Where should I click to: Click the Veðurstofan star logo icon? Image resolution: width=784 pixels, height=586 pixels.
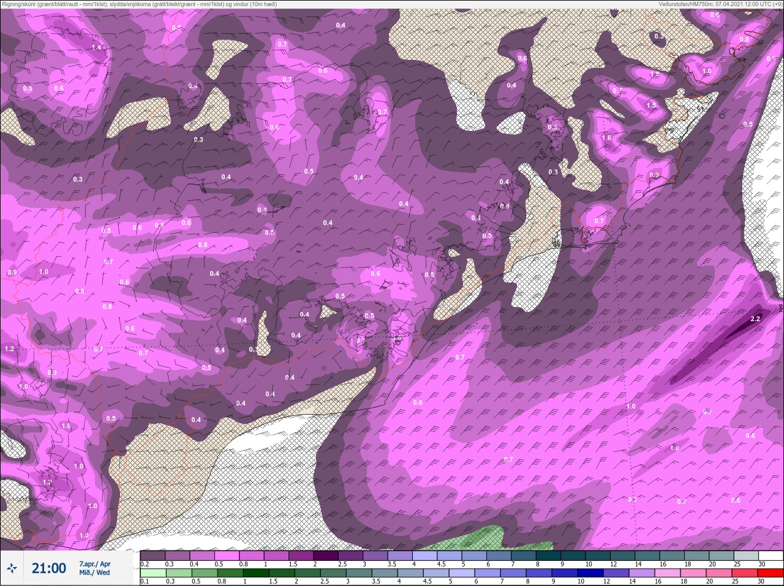click(x=12, y=568)
